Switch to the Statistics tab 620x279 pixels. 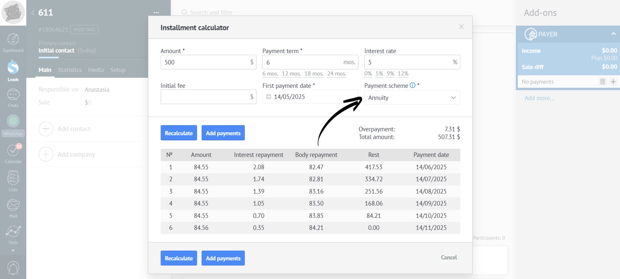[70, 70]
